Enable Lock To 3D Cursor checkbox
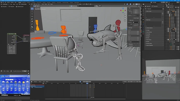This screenshot has width=180, height=101. click(x=133, y=24)
